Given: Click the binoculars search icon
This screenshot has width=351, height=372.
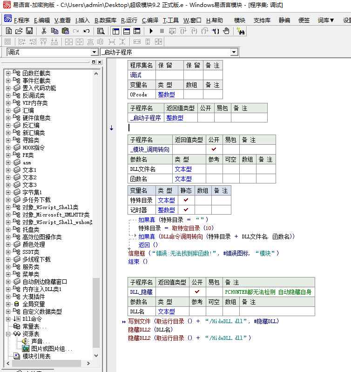Looking at the screenshot, I should (x=241, y=31).
